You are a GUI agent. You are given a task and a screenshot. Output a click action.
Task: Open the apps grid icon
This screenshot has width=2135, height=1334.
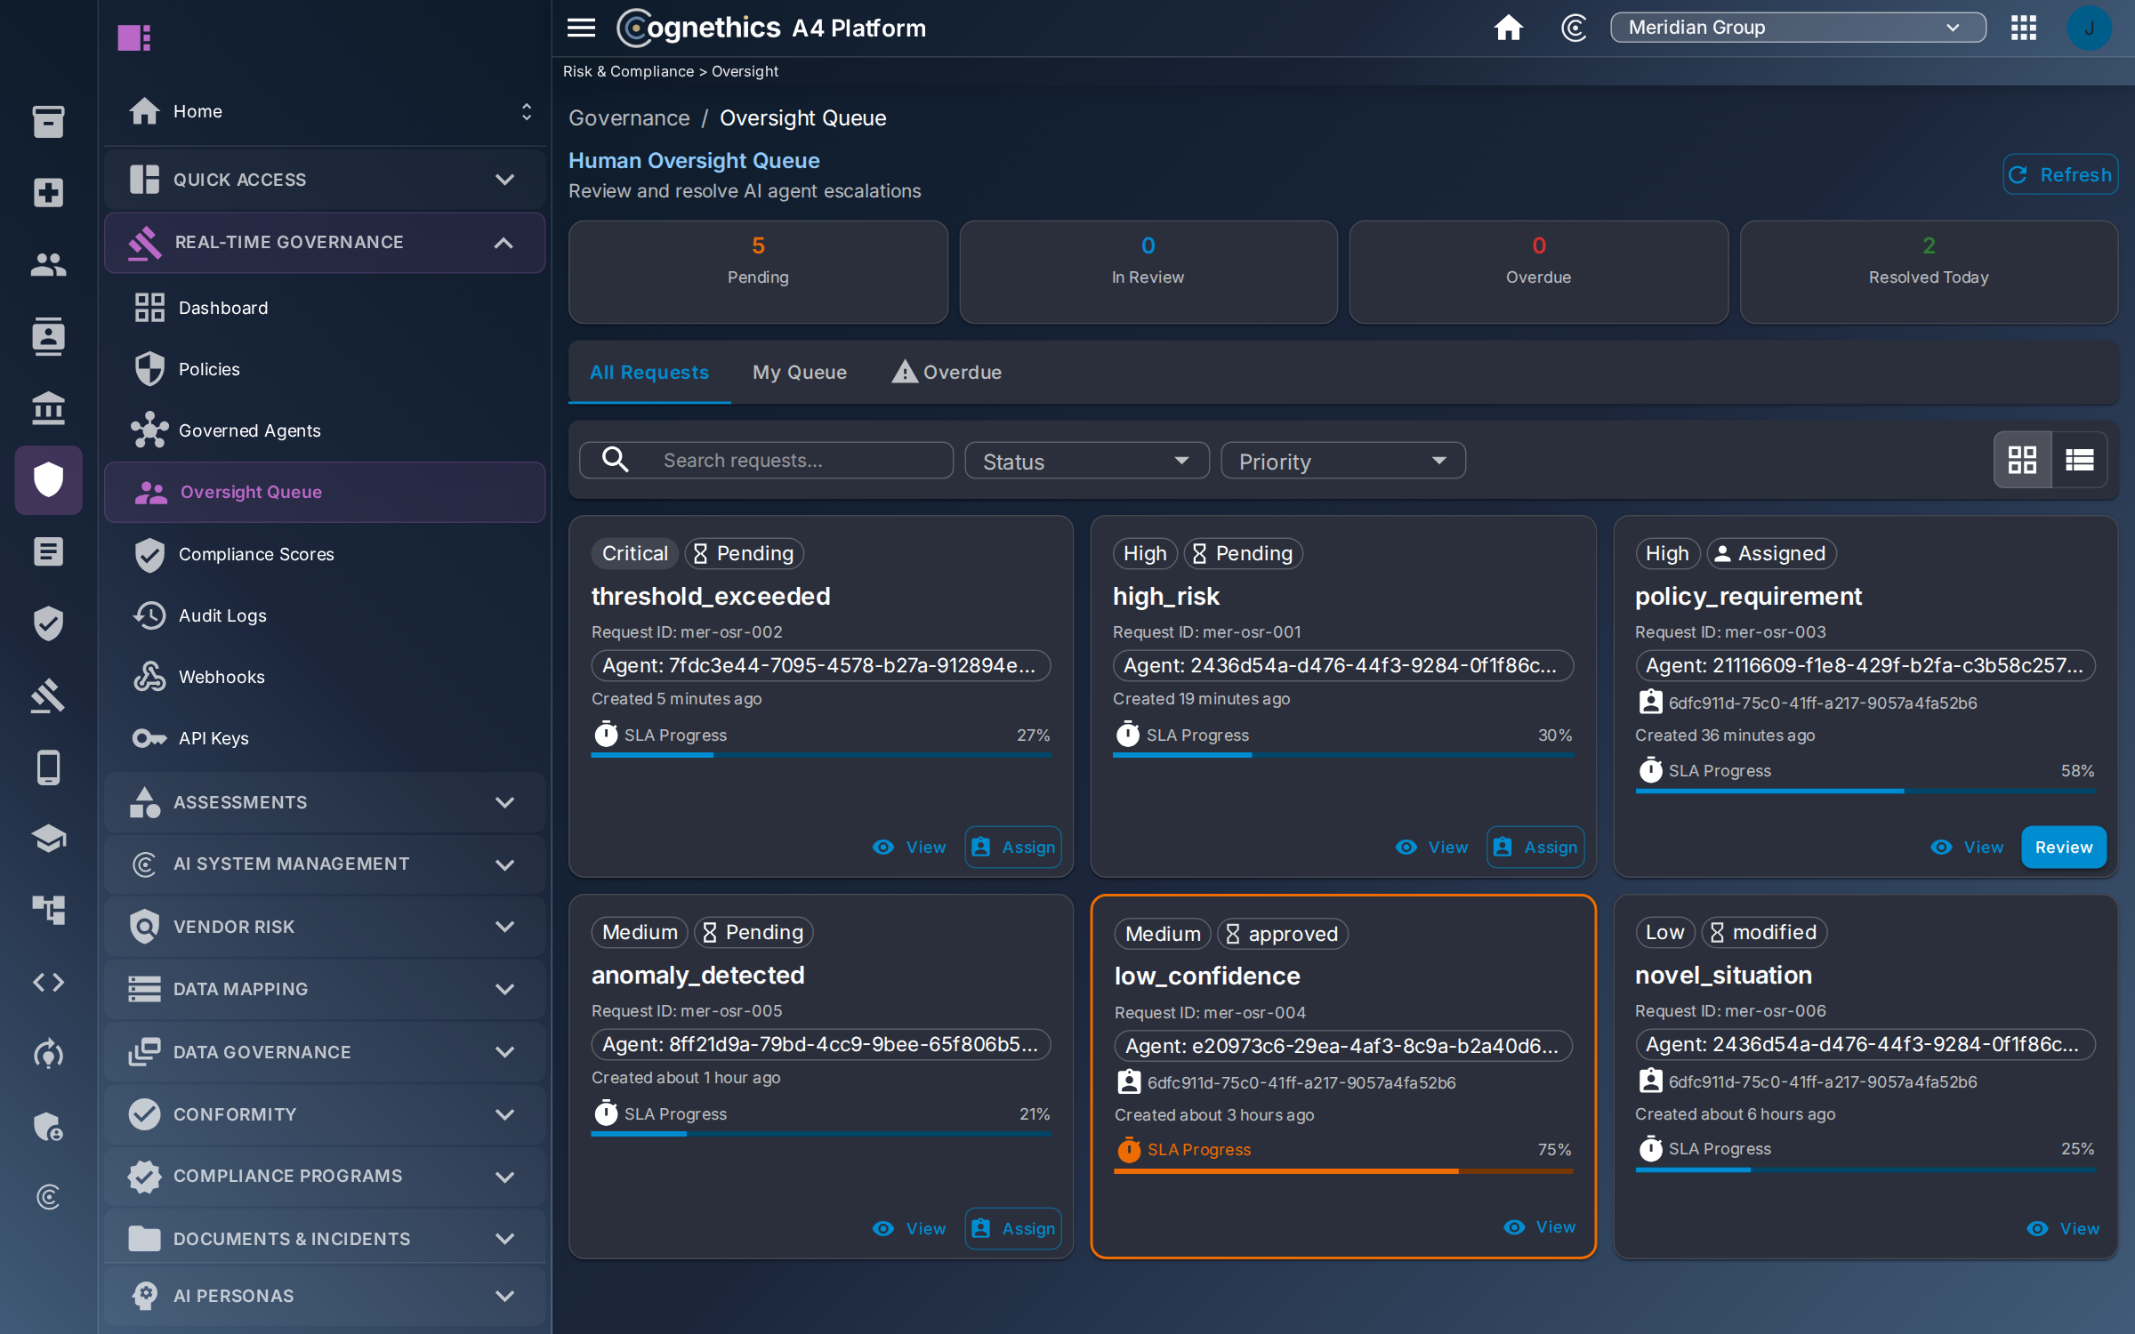point(2023,28)
